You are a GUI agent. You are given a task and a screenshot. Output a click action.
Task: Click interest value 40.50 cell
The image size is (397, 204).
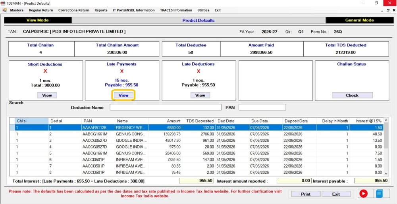pyautogui.click(x=366, y=134)
